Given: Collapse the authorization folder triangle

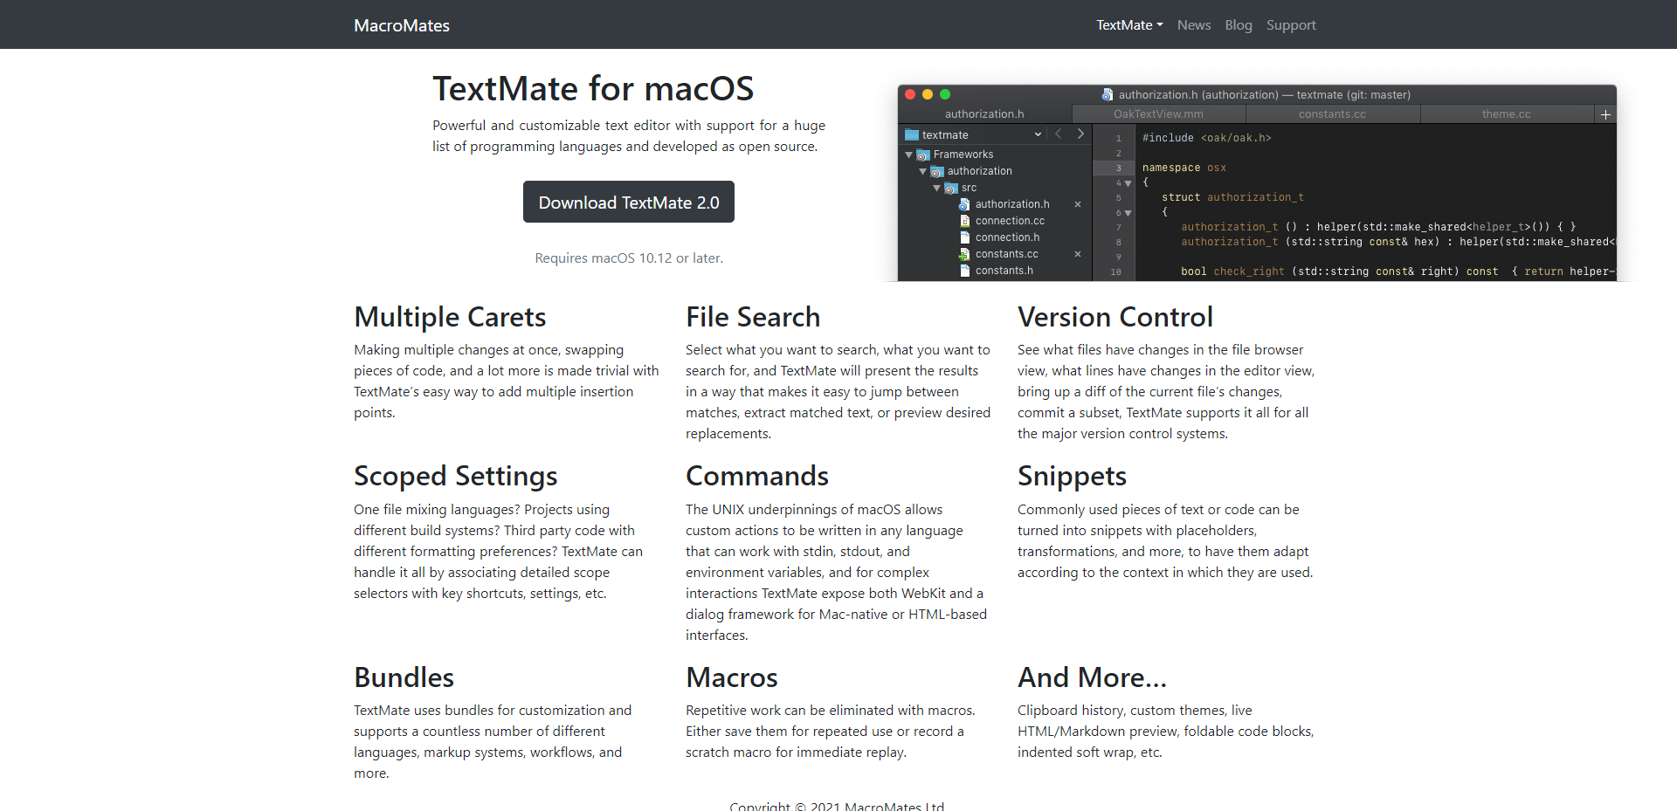Looking at the screenshot, I should 923,171.
